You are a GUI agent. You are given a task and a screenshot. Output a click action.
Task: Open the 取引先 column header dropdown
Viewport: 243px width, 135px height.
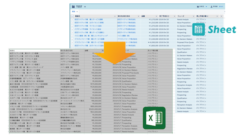(x=138, y=16)
